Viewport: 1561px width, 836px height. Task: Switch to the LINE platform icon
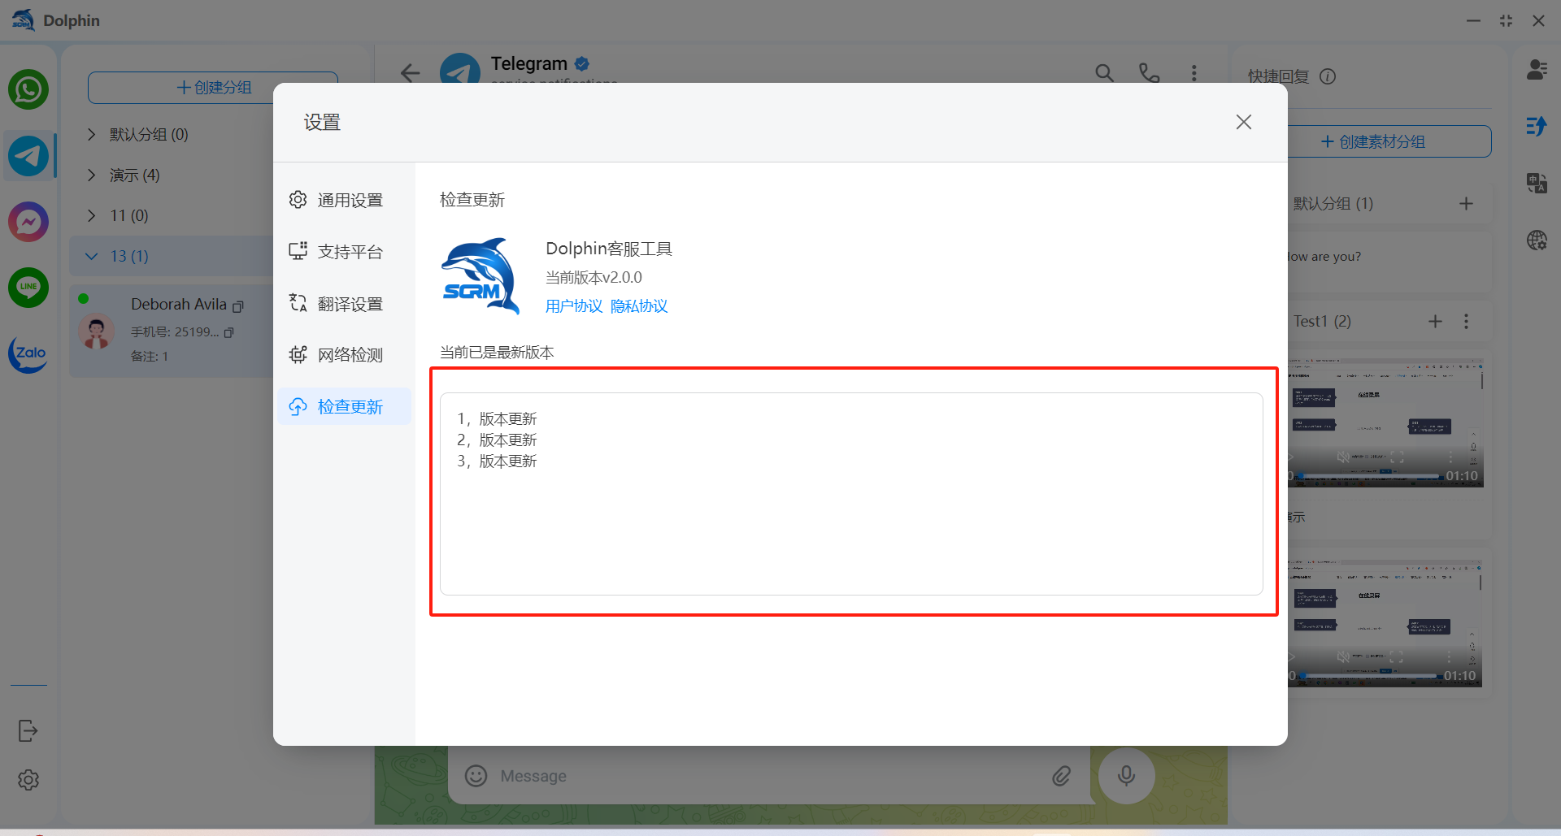[x=28, y=287]
